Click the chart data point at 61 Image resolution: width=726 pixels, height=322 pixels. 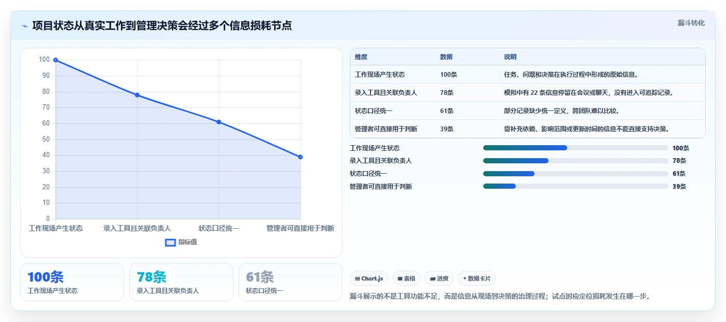pyautogui.click(x=218, y=122)
